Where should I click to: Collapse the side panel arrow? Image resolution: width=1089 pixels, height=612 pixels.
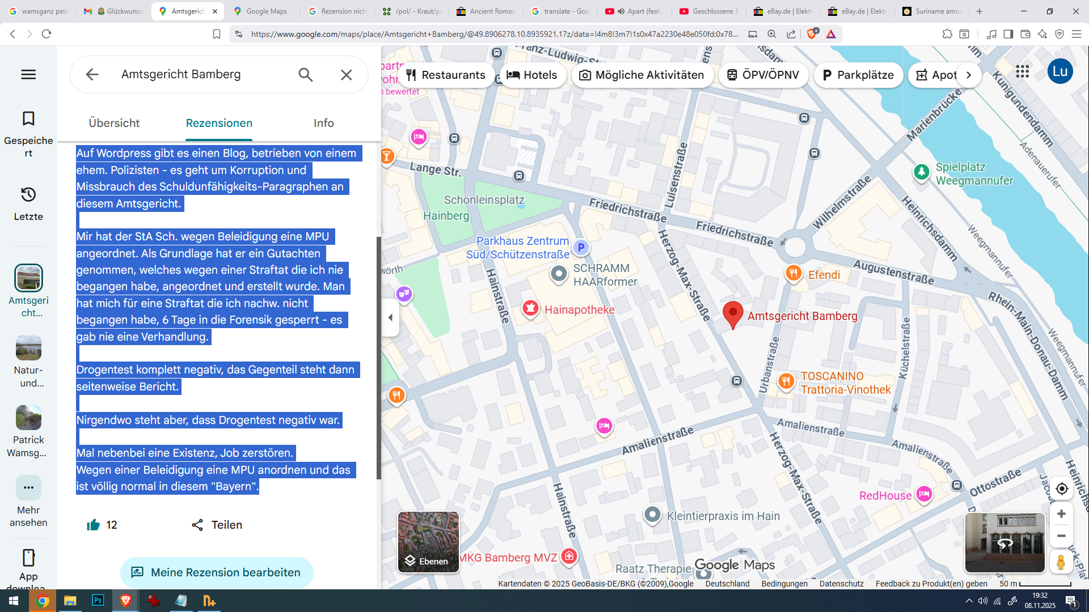click(390, 317)
